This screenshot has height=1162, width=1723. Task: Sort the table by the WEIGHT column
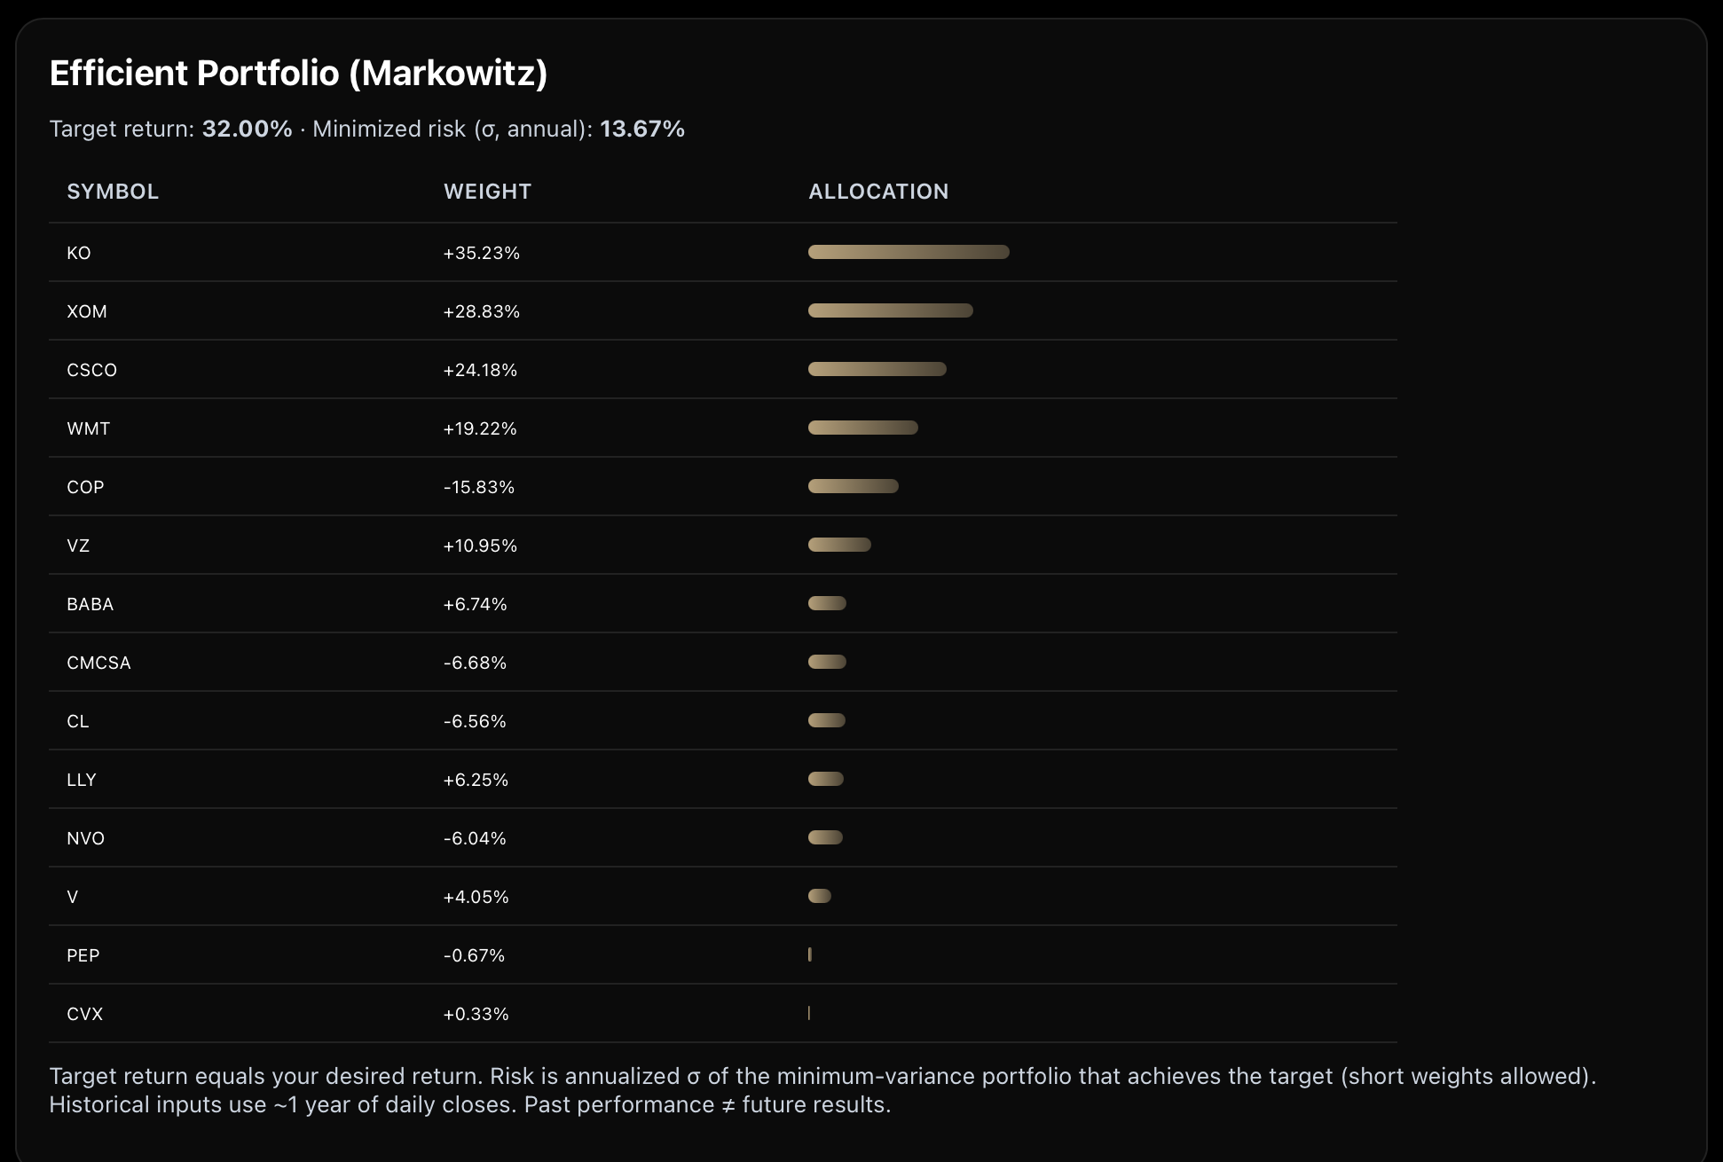tap(487, 191)
